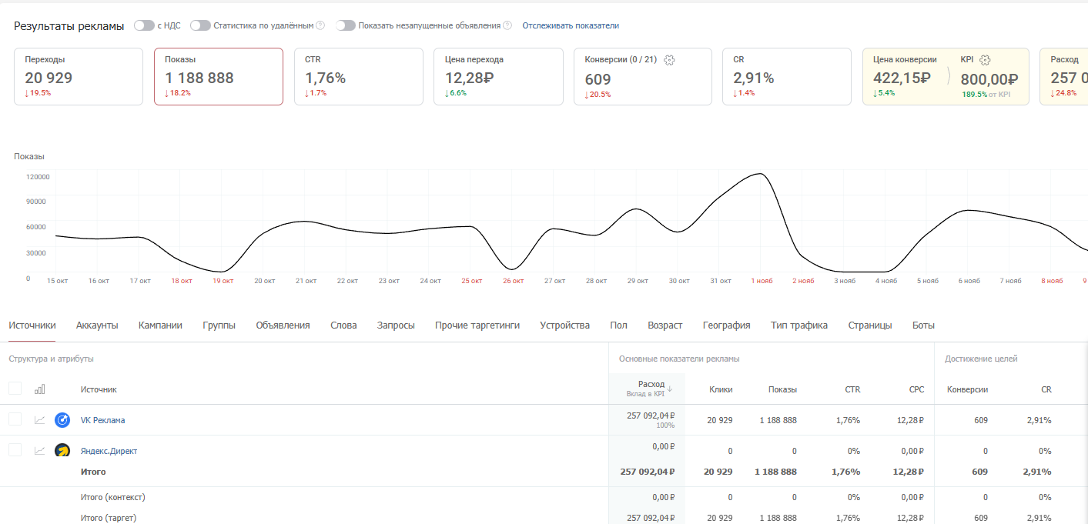Screen dimensions: 1088x524
Task: Enable the с НДС toggle
Action: click(144, 25)
